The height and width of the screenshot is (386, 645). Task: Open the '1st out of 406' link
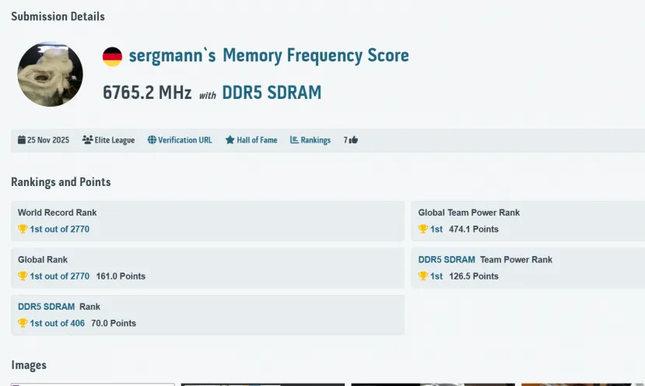tap(57, 323)
